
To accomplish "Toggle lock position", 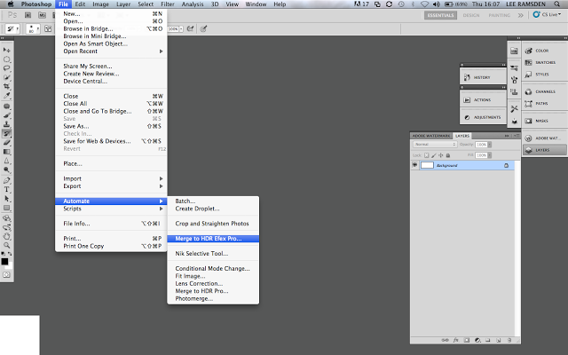I will [441, 155].
